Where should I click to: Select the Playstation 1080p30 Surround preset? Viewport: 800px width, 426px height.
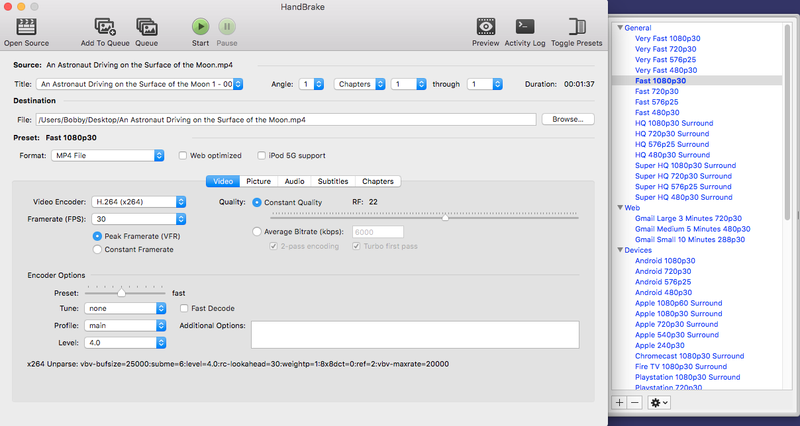pyautogui.click(x=687, y=377)
